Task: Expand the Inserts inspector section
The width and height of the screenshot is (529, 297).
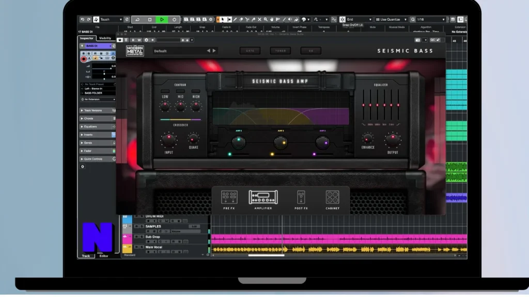Action: click(98, 135)
